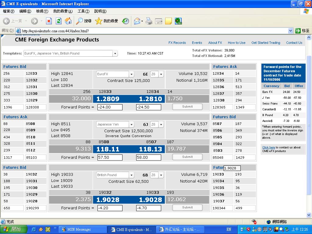Open the How to Use link
This screenshot has width=312, height=234.
click(236, 43)
